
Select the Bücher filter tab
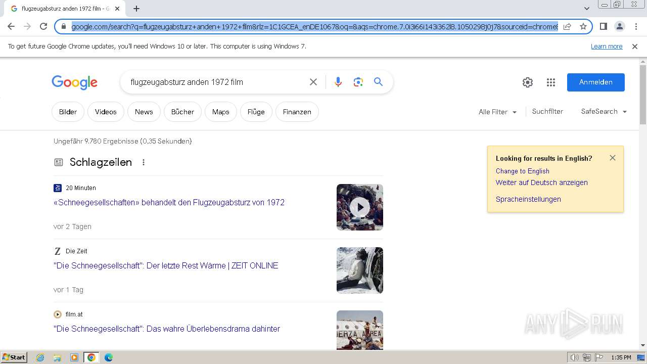pos(182,112)
